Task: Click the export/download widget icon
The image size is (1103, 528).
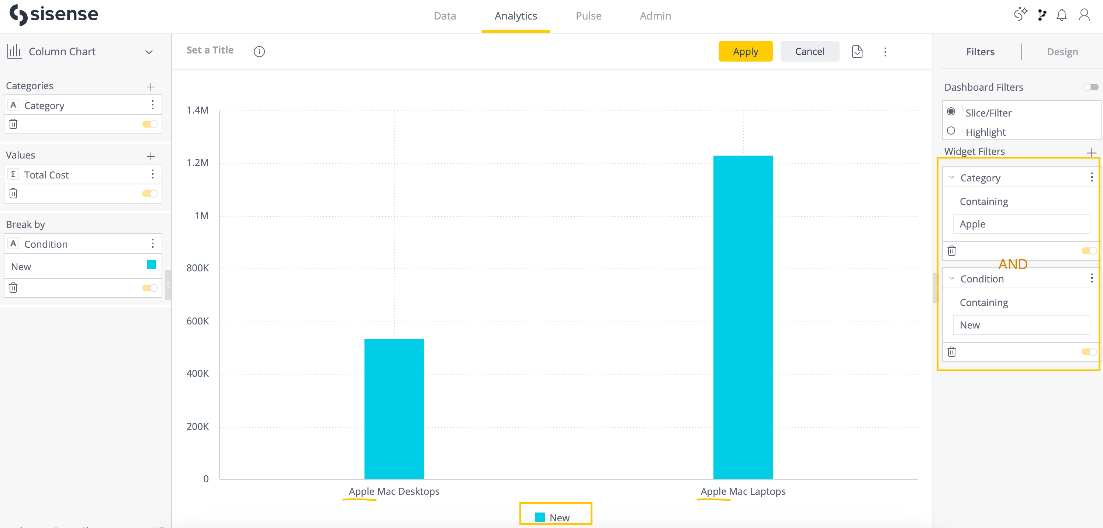Action: click(857, 51)
